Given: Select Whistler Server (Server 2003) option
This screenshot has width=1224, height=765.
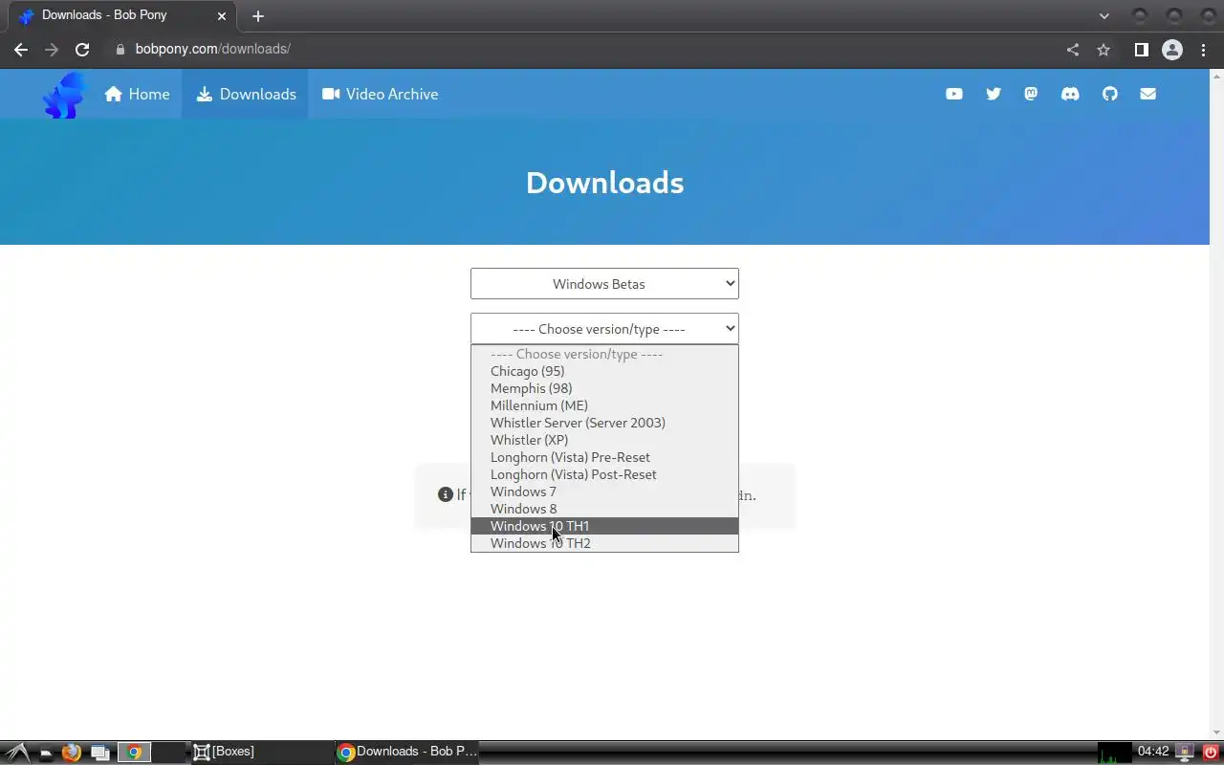Looking at the screenshot, I should [x=604, y=423].
